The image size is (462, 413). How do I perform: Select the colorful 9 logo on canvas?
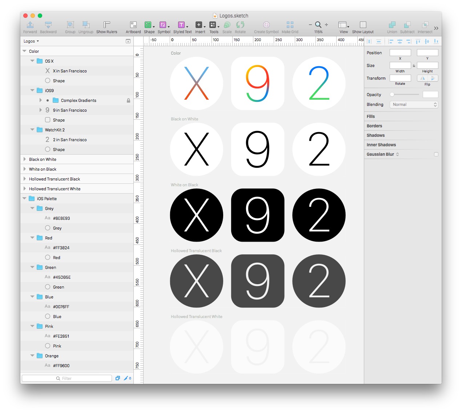(258, 83)
